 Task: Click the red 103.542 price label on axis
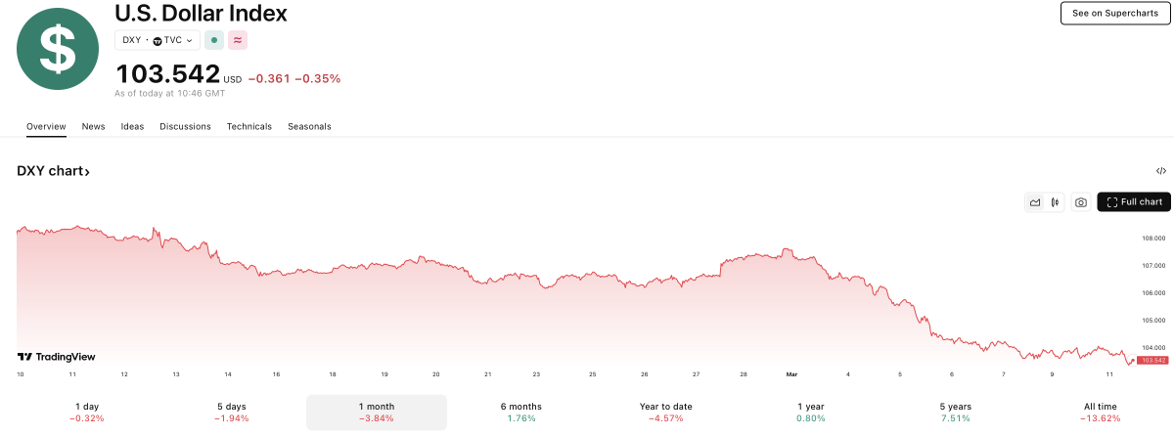point(1152,361)
